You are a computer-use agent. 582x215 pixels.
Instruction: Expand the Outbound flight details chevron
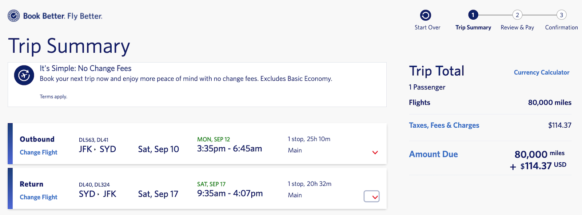click(x=375, y=152)
